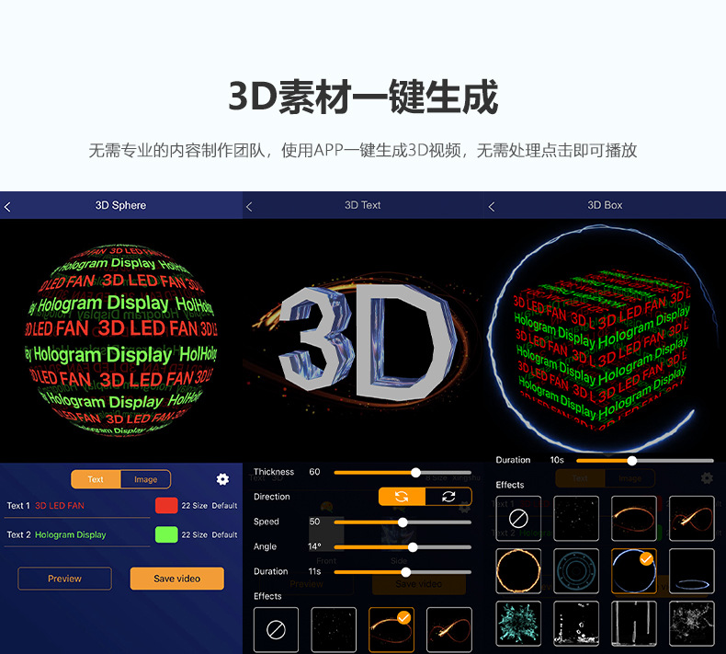Open the 3D Sphere settings gear
Viewport: 726px width, 654px height.
click(x=222, y=479)
